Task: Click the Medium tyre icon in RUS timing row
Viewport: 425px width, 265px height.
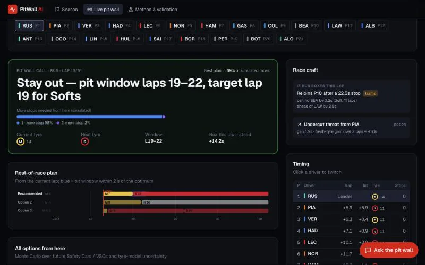Action: (375, 197)
